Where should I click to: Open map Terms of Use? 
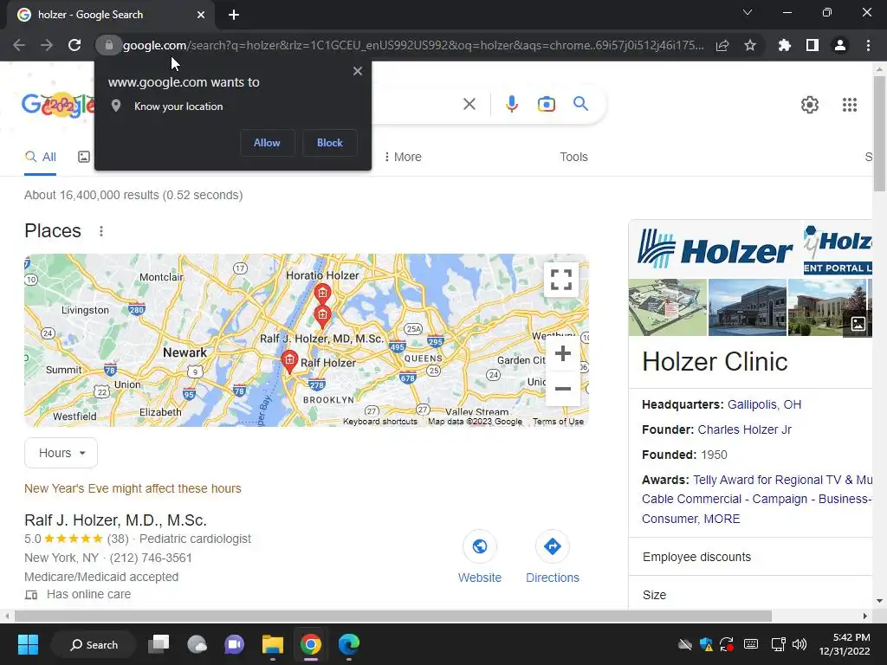[x=558, y=422]
